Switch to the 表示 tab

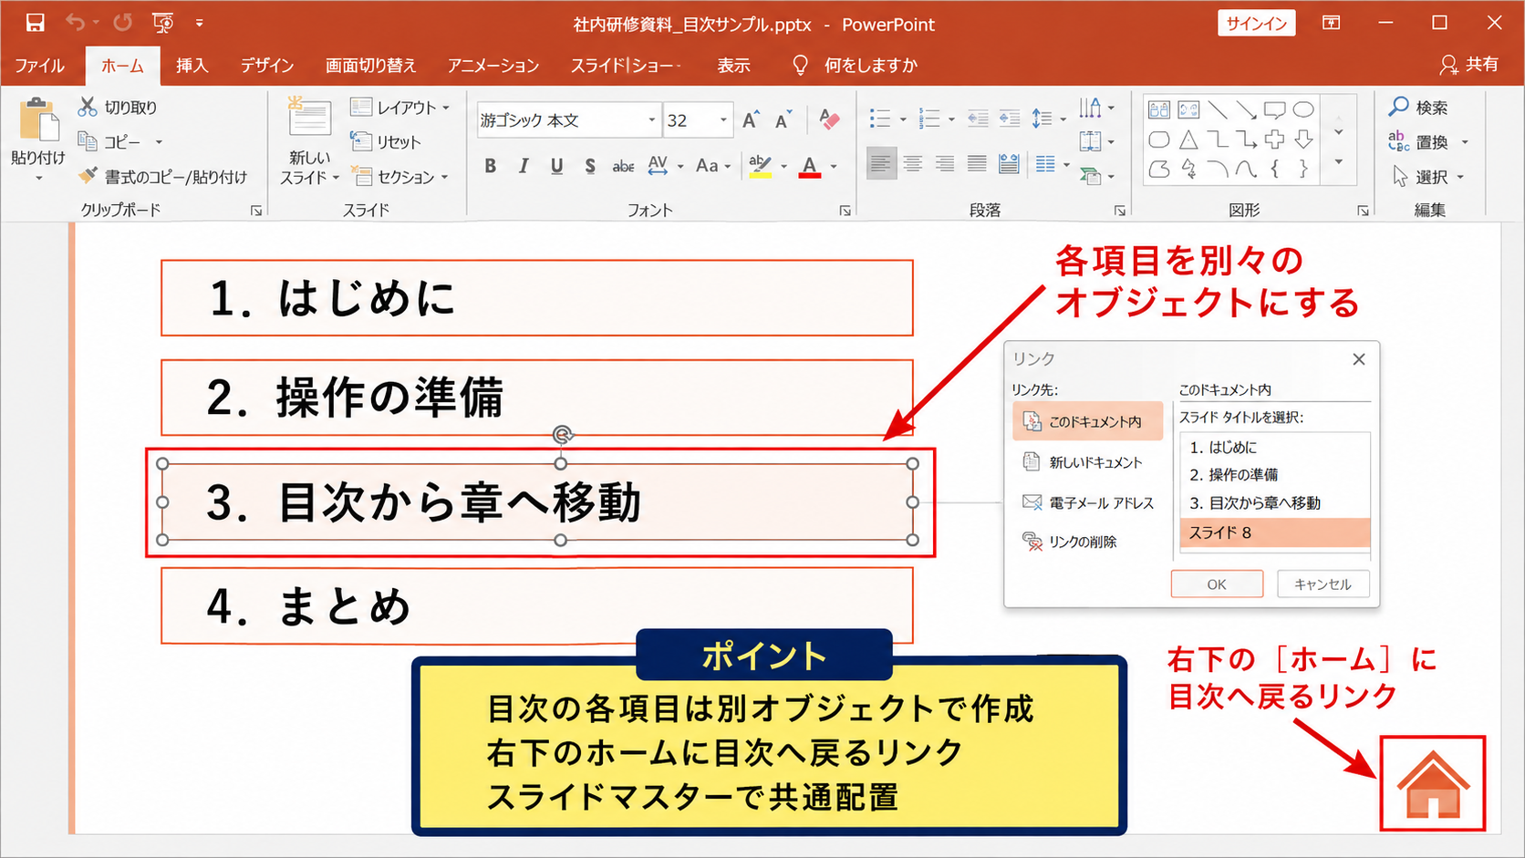pyautogui.click(x=733, y=66)
